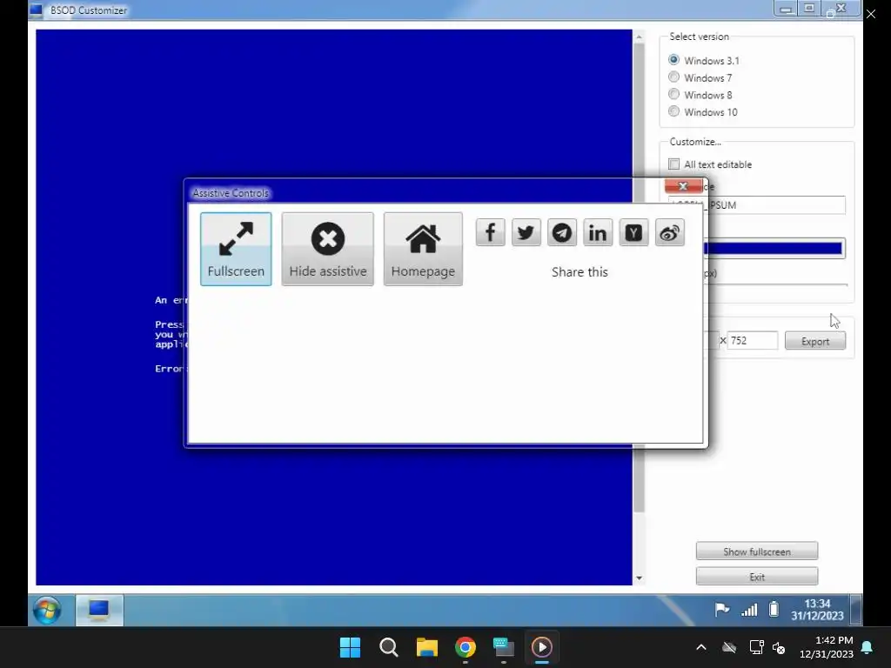Click the battery tray icon
Image resolution: width=891 pixels, height=668 pixels.
(x=774, y=610)
